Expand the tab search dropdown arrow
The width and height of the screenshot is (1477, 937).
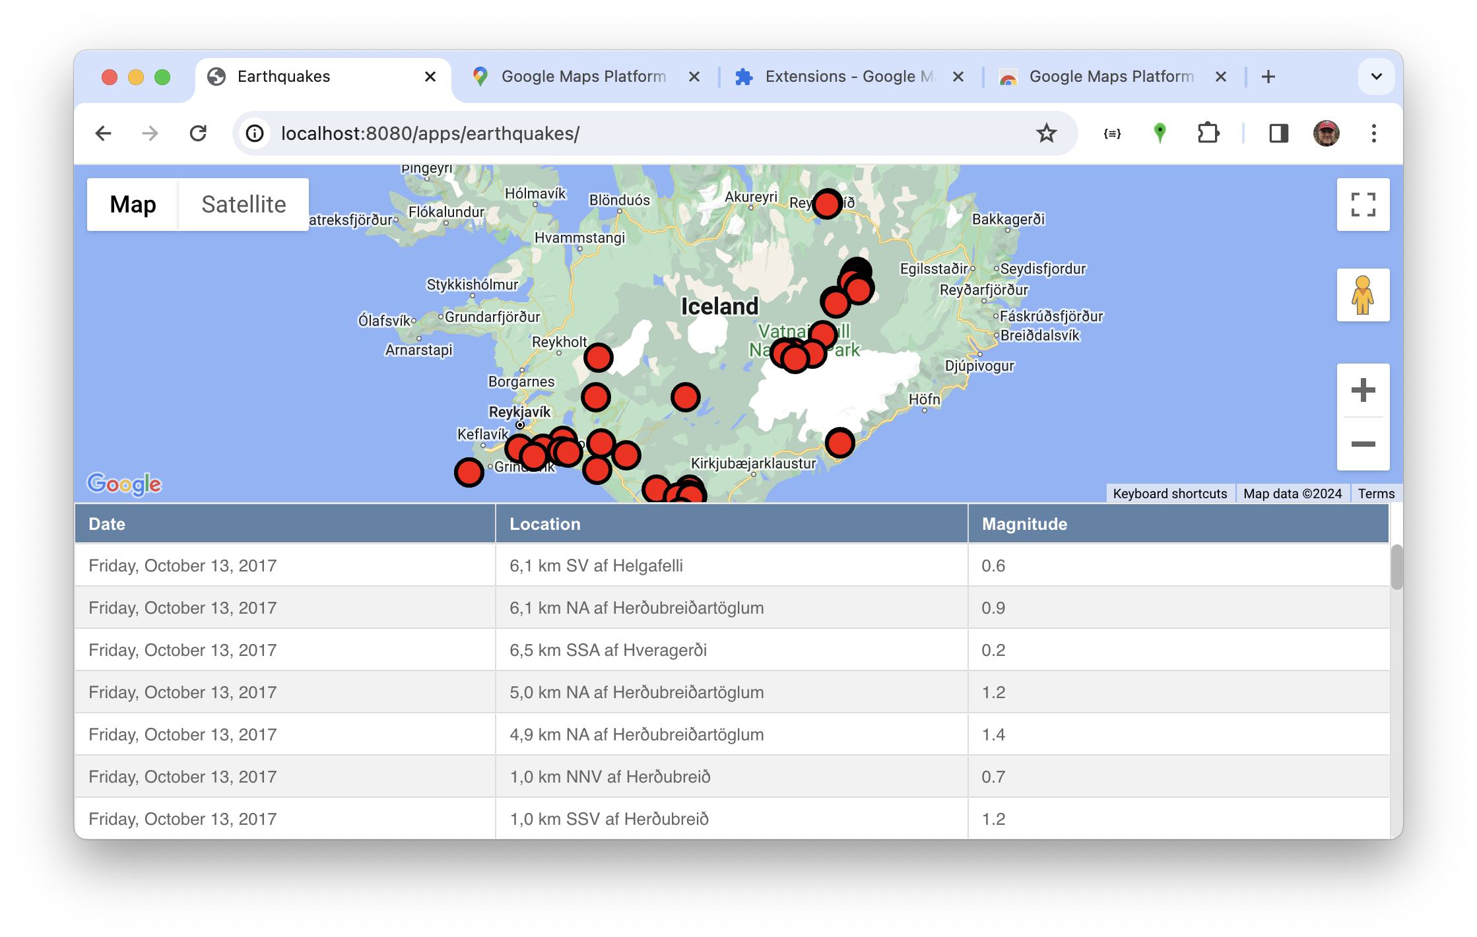[x=1376, y=77]
